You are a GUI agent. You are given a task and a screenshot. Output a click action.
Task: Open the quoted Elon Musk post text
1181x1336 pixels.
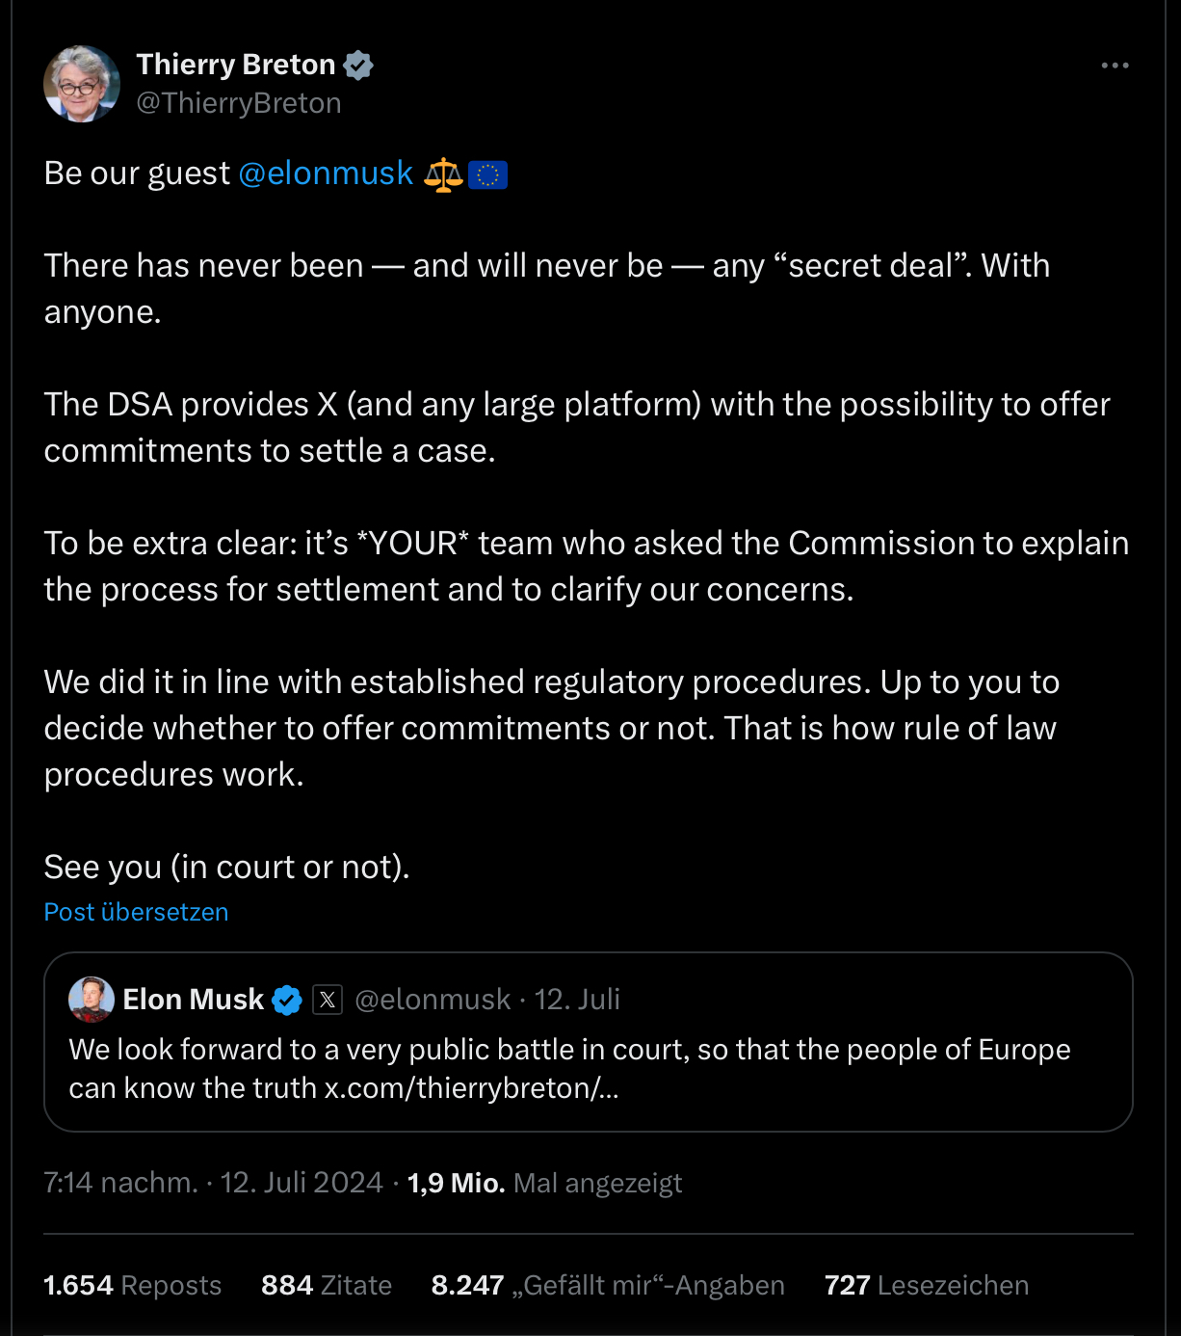(x=568, y=1068)
